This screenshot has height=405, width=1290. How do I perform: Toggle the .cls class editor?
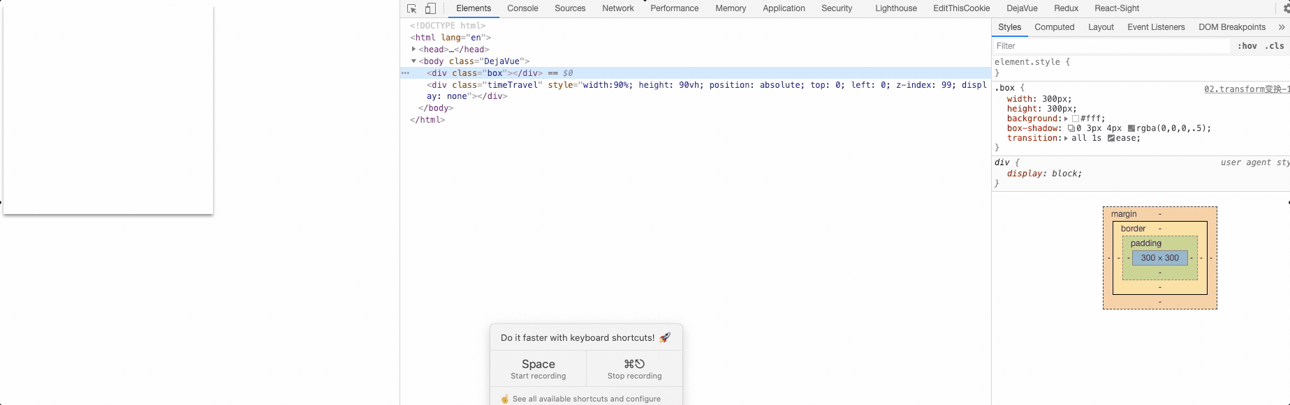click(x=1275, y=46)
